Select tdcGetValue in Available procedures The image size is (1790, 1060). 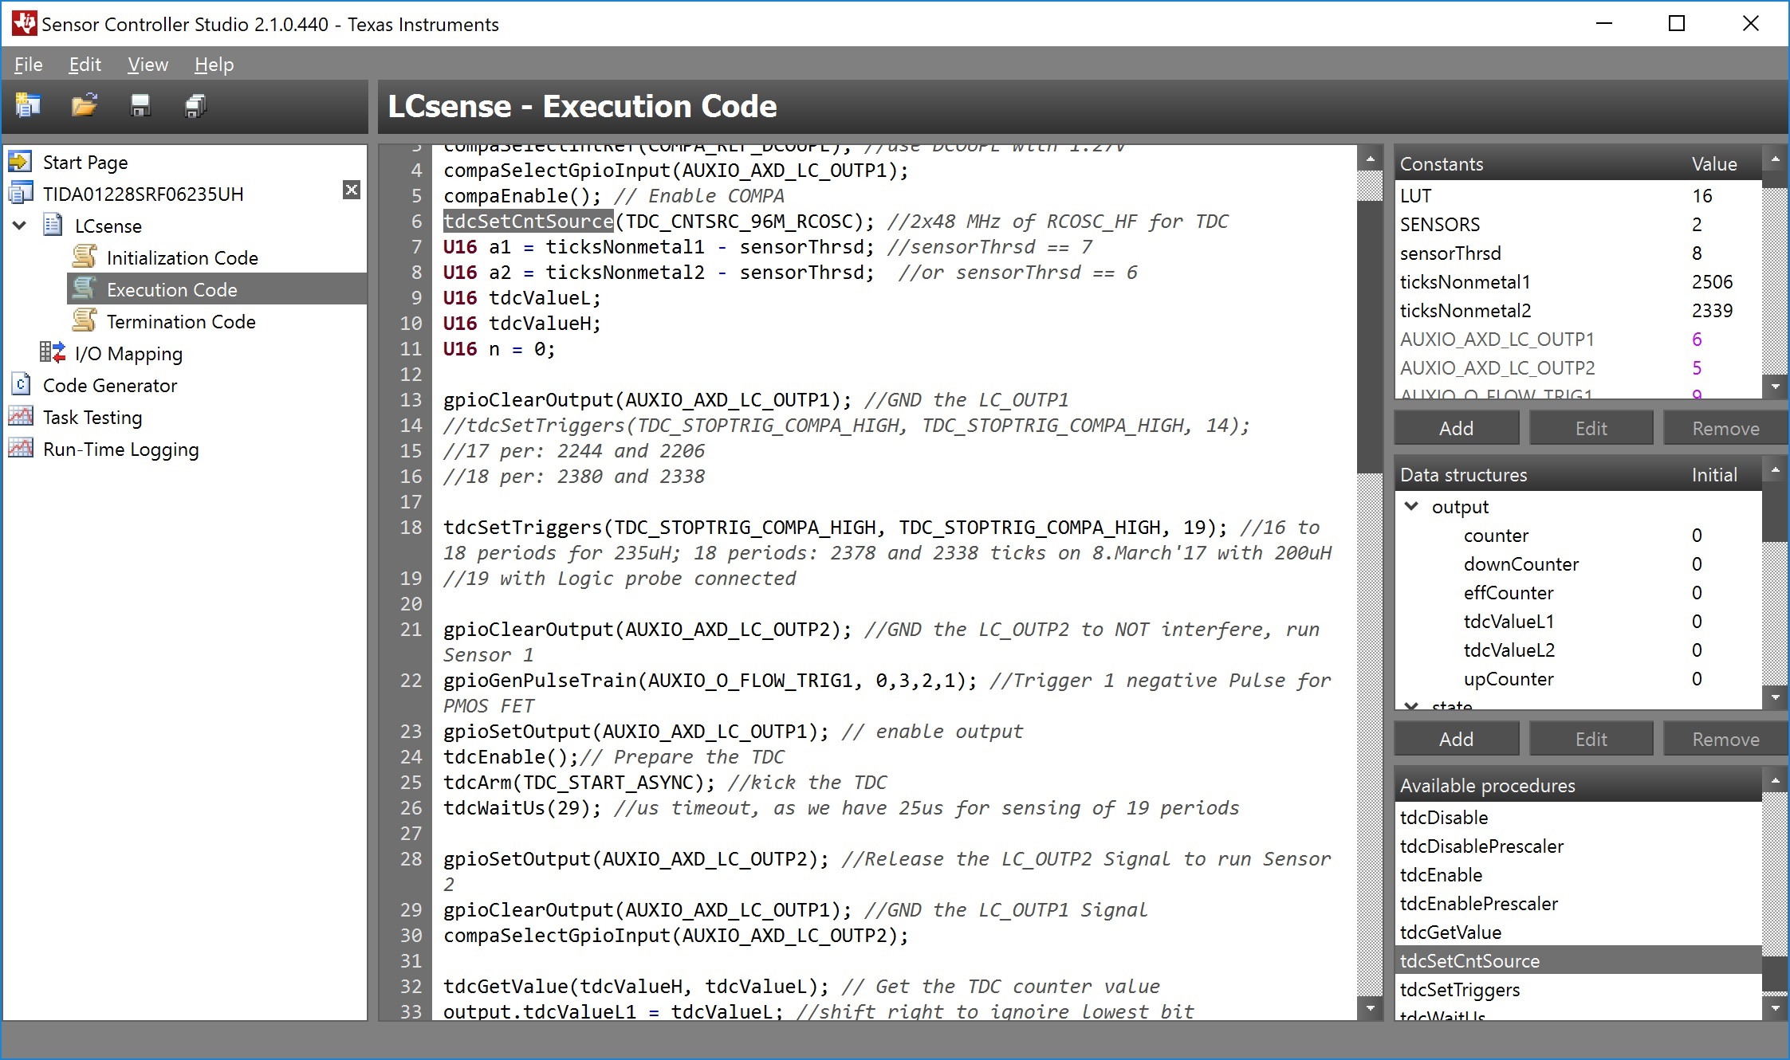pyautogui.click(x=1450, y=932)
